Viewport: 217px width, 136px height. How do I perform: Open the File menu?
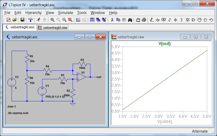7,13
